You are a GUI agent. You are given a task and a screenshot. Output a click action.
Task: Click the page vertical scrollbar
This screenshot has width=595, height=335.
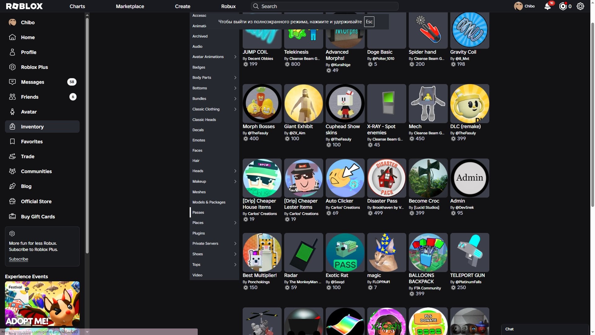[593, 115]
